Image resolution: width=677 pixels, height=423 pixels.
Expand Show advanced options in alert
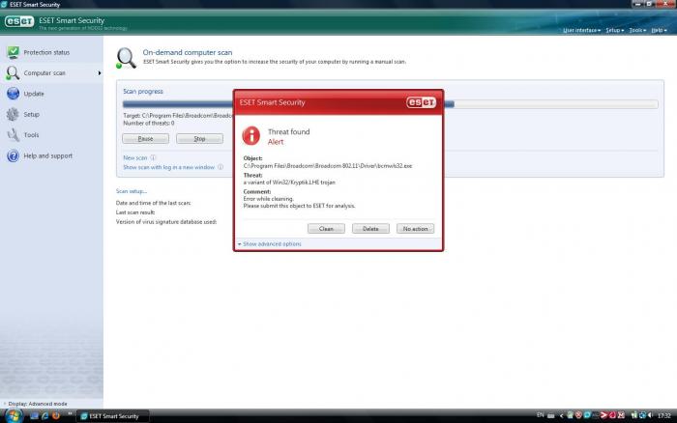tap(270, 244)
